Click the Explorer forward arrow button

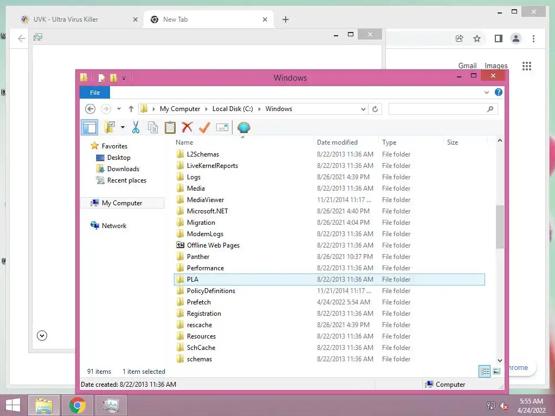click(x=106, y=109)
